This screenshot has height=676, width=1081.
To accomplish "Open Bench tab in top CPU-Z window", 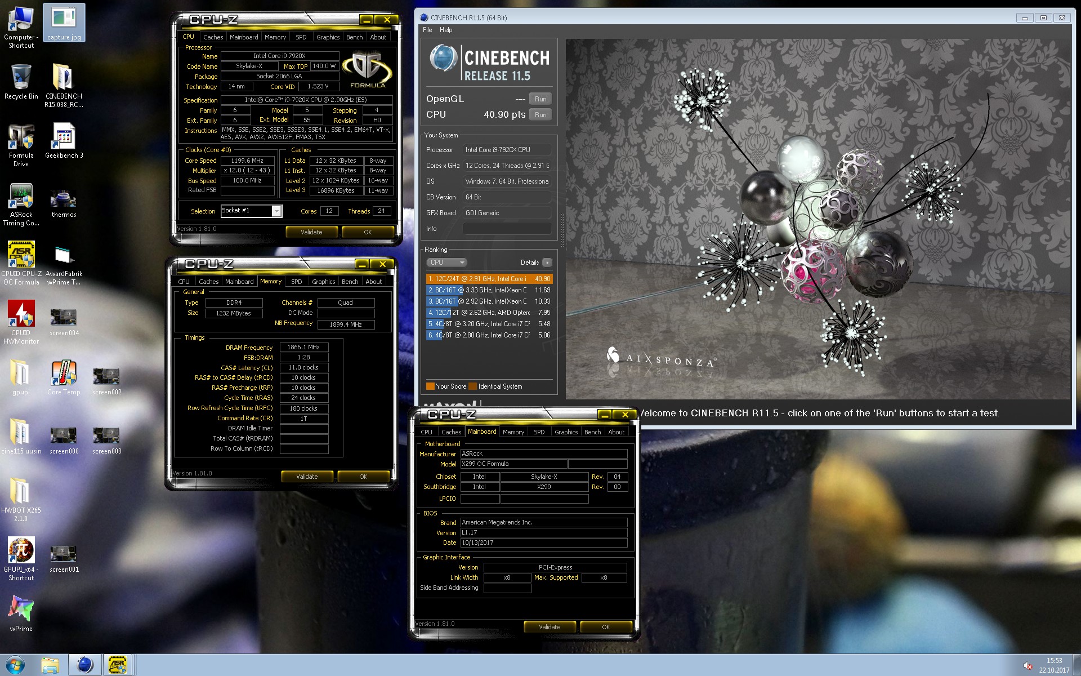I will [354, 37].
